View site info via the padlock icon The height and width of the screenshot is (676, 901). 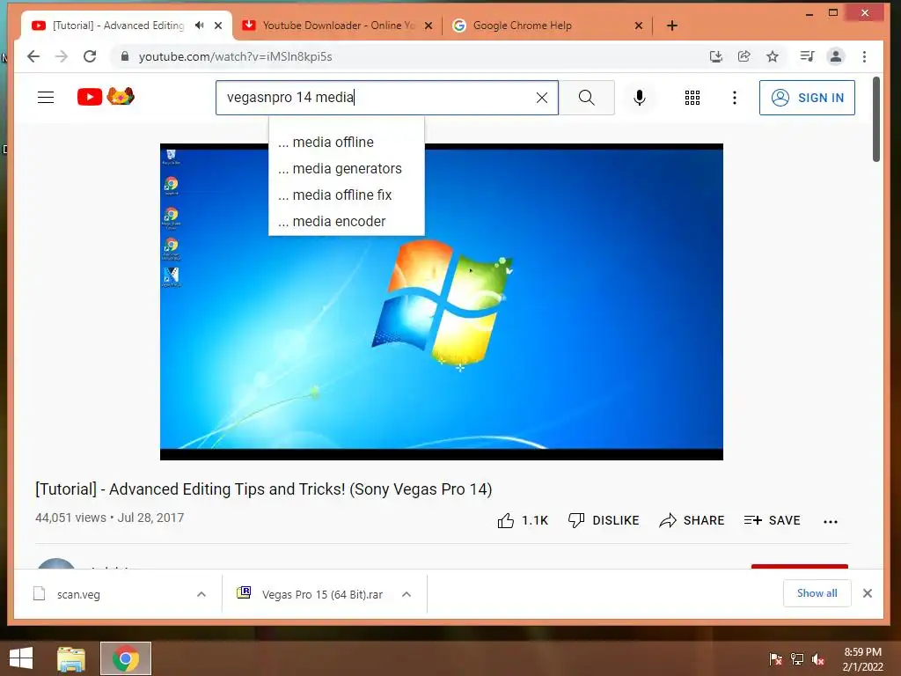(x=125, y=56)
